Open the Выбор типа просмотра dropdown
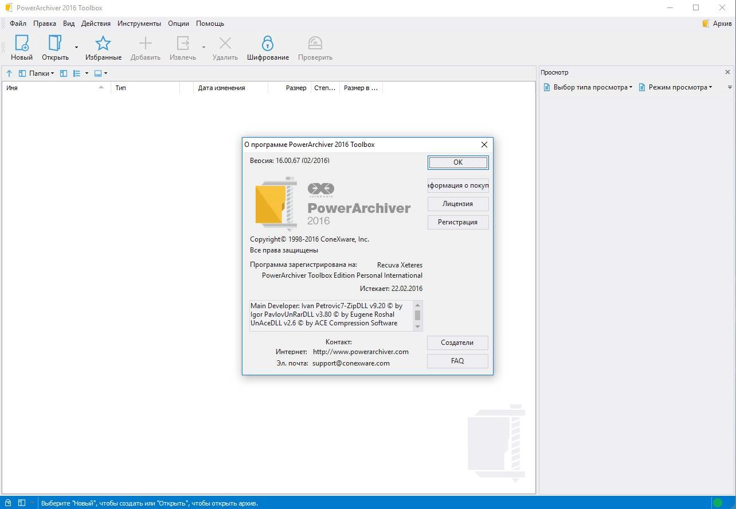The width and height of the screenshot is (736, 509). point(588,87)
